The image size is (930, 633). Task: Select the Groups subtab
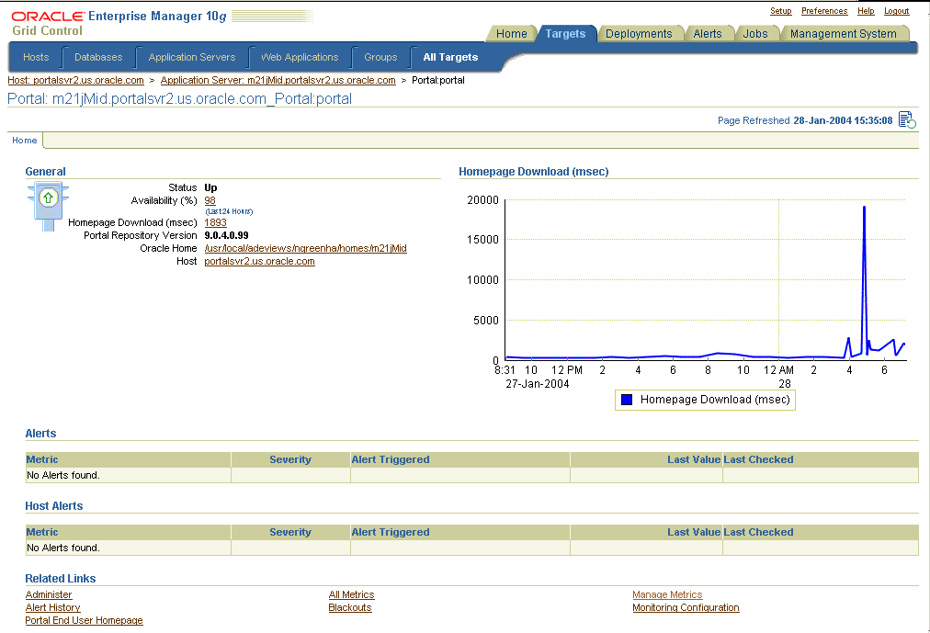point(380,57)
